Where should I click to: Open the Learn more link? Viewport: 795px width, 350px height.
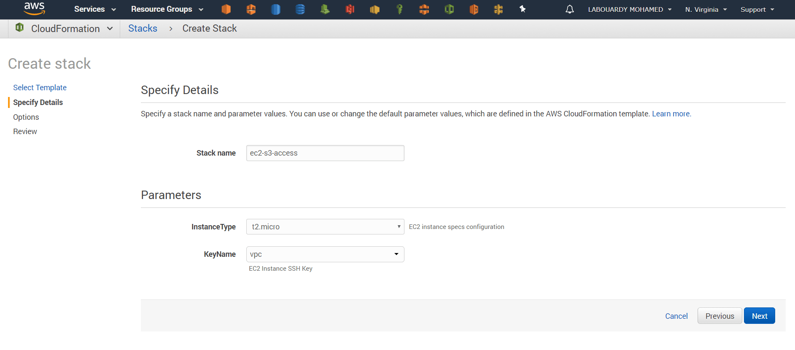[x=671, y=114]
